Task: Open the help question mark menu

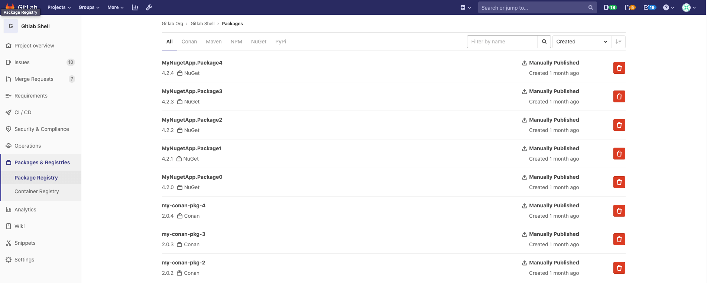Action: pos(668,7)
